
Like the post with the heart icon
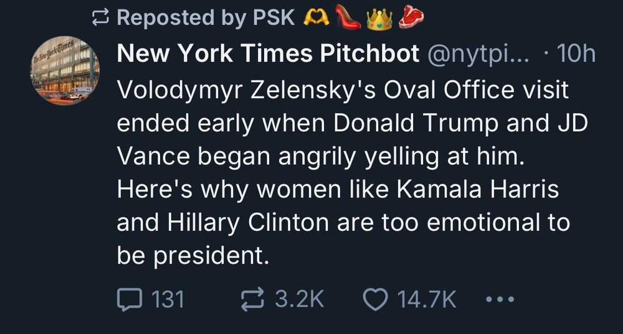374,300
